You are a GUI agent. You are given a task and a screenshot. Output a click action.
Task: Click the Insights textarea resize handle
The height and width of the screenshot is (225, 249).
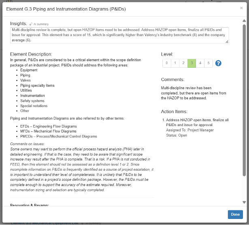click(227, 42)
